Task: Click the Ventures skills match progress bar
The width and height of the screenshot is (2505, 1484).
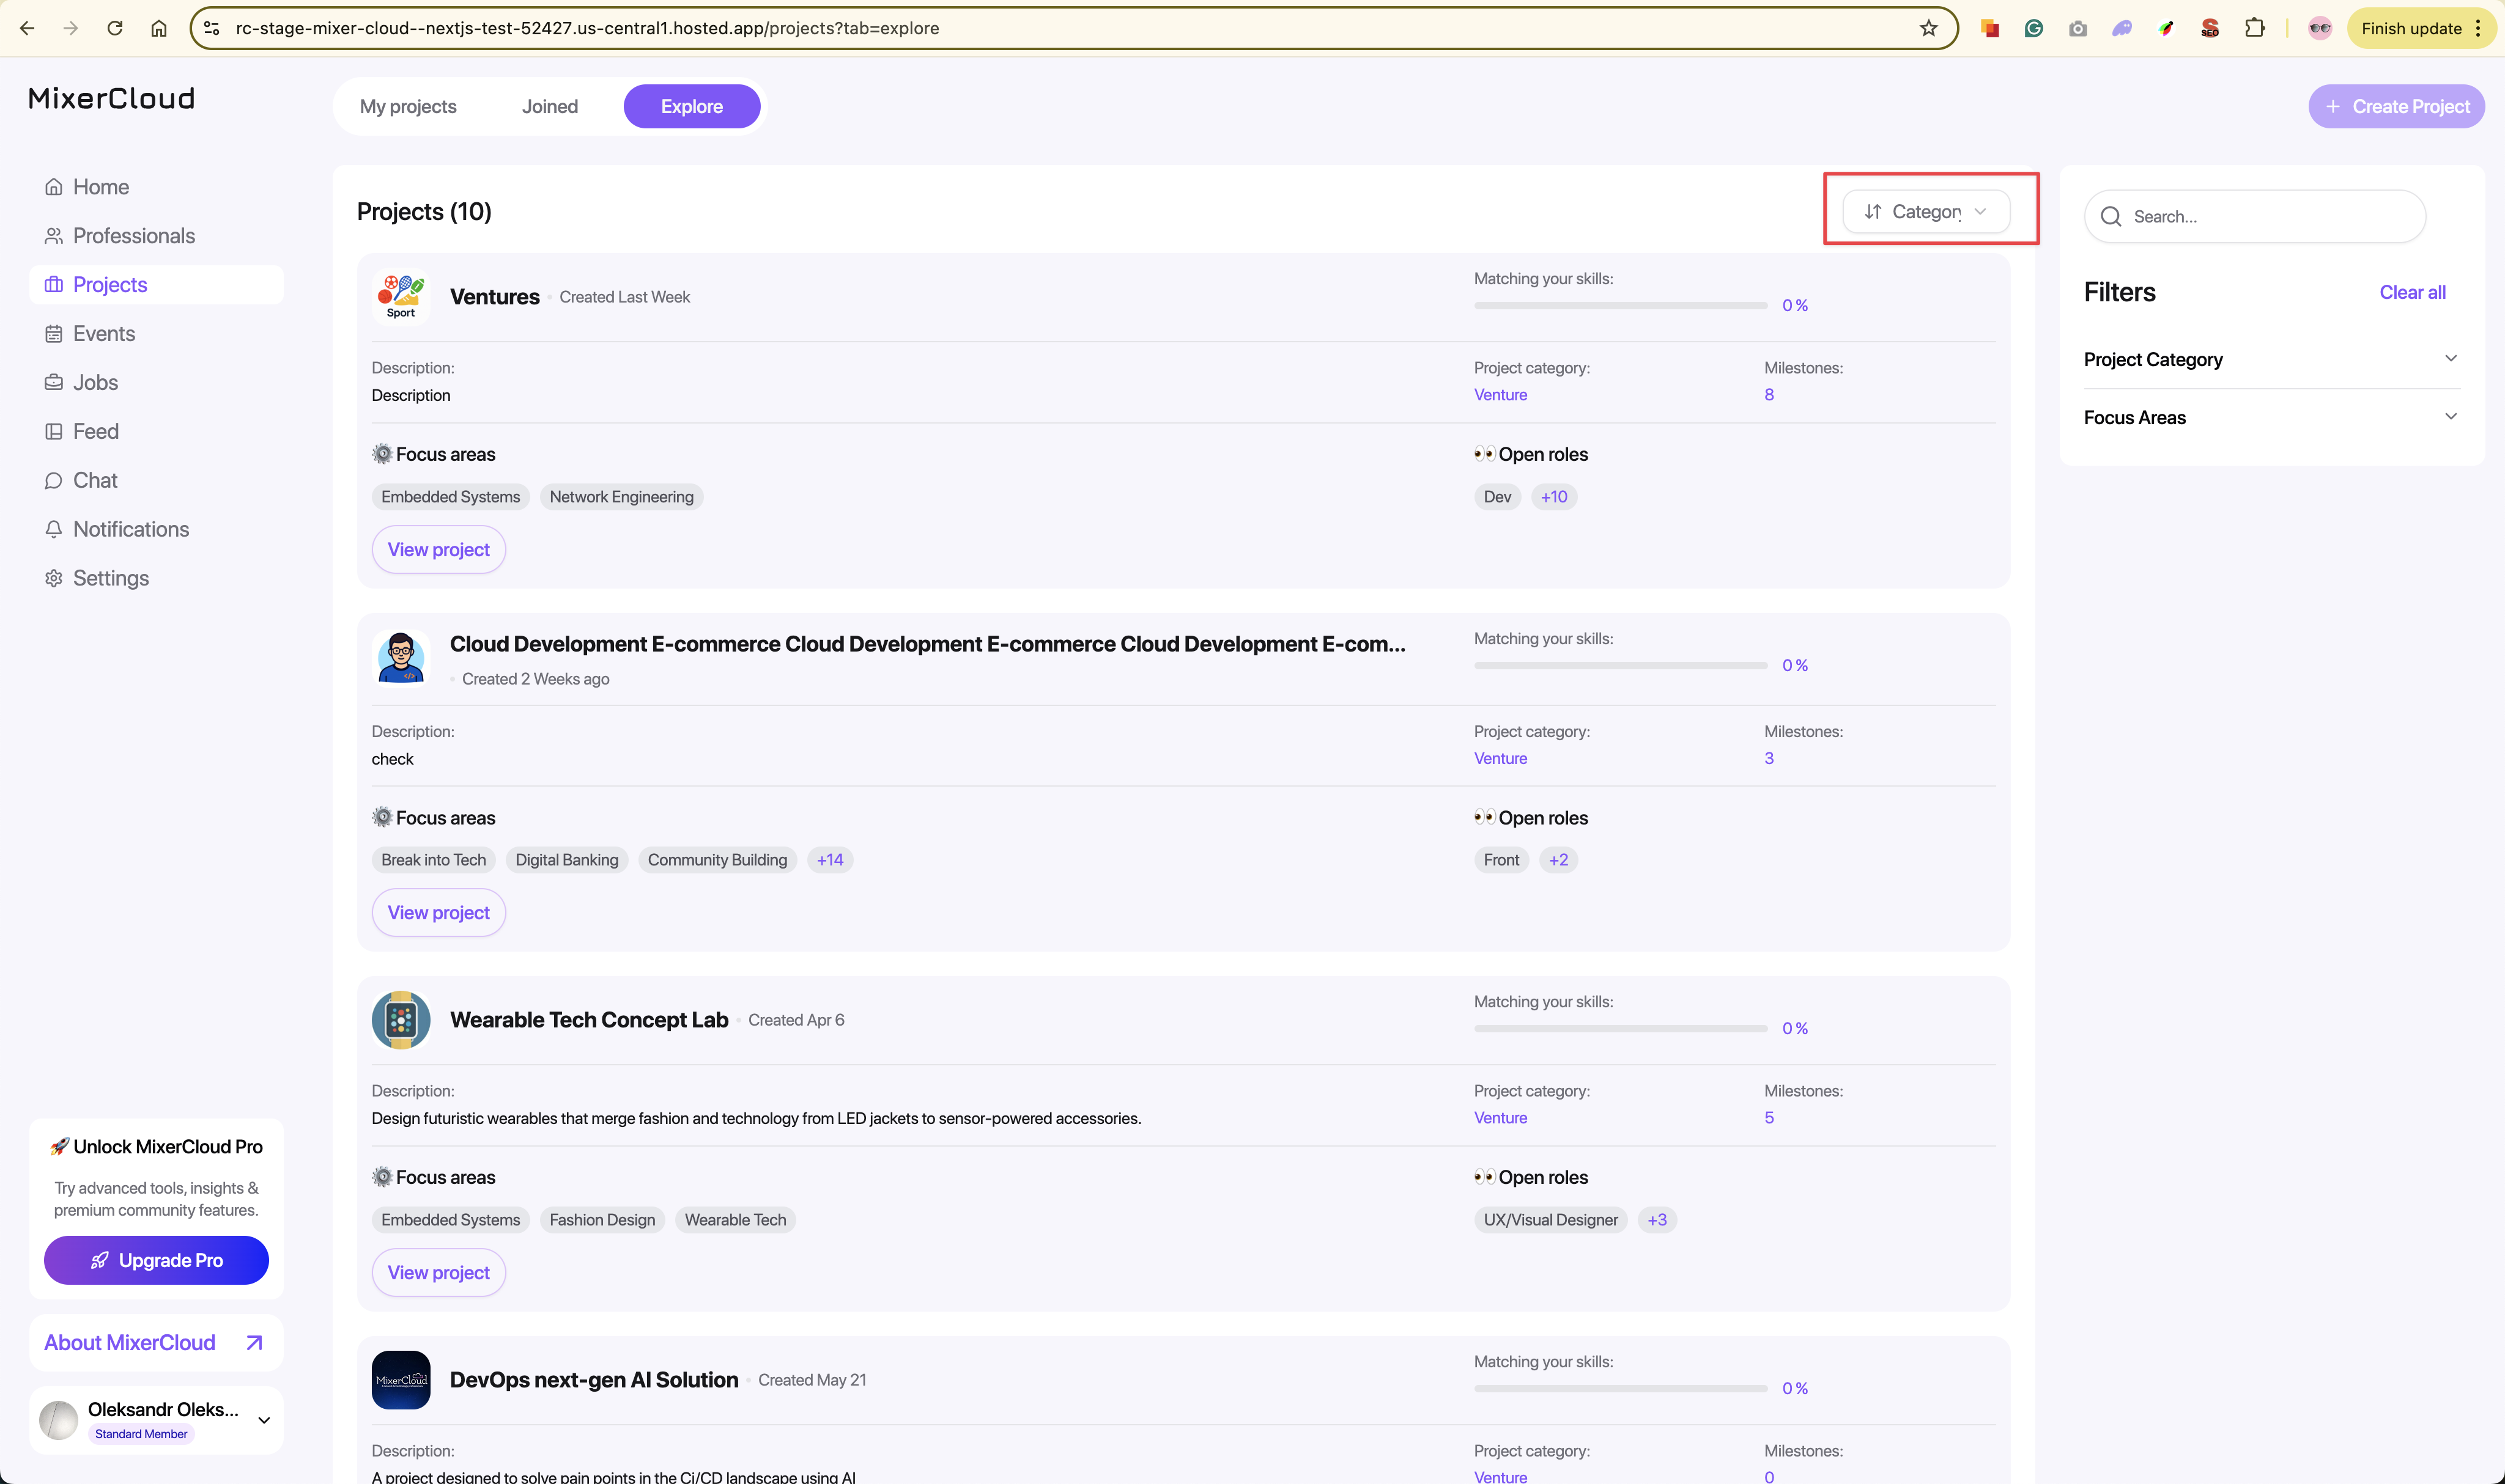Action: [x=1619, y=305]
